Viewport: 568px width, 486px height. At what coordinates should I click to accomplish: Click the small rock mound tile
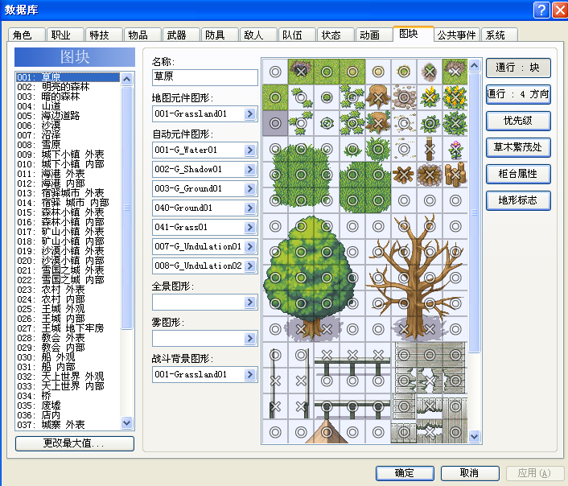[x=430, y=72]
